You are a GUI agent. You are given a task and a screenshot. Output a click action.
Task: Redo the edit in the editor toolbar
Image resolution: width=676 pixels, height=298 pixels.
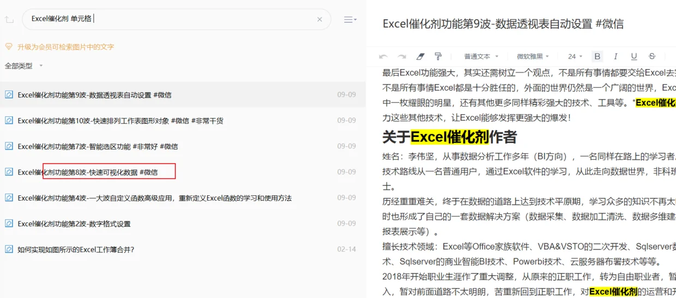pos(402,57)
